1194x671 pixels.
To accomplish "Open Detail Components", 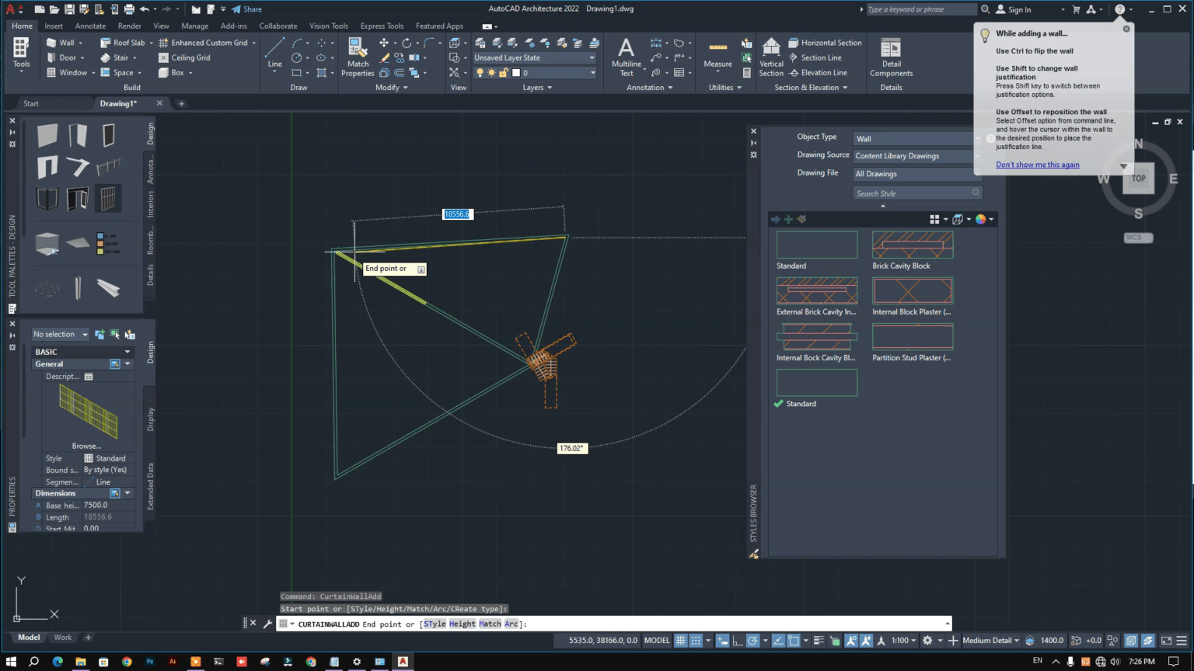I will pyautogui.click(x=890, y=53).
